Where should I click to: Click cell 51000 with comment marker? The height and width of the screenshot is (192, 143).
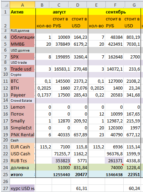(x=61, y=167)
